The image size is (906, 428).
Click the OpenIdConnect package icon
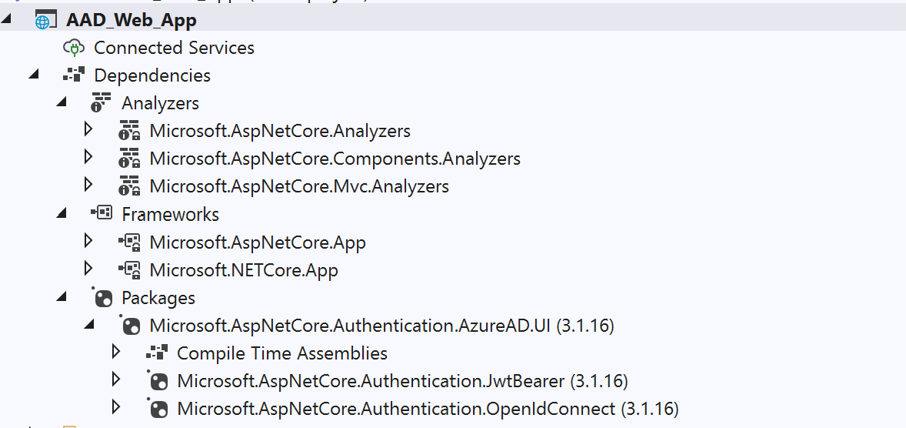[157, 409]
